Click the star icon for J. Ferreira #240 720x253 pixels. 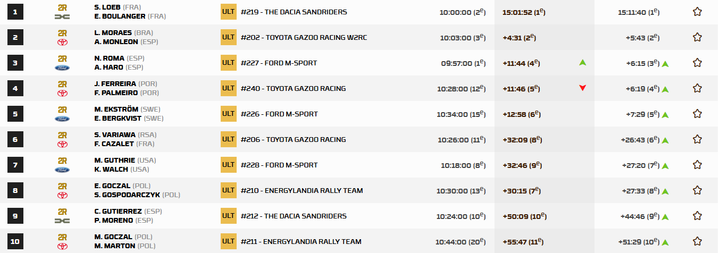[697, 88]
